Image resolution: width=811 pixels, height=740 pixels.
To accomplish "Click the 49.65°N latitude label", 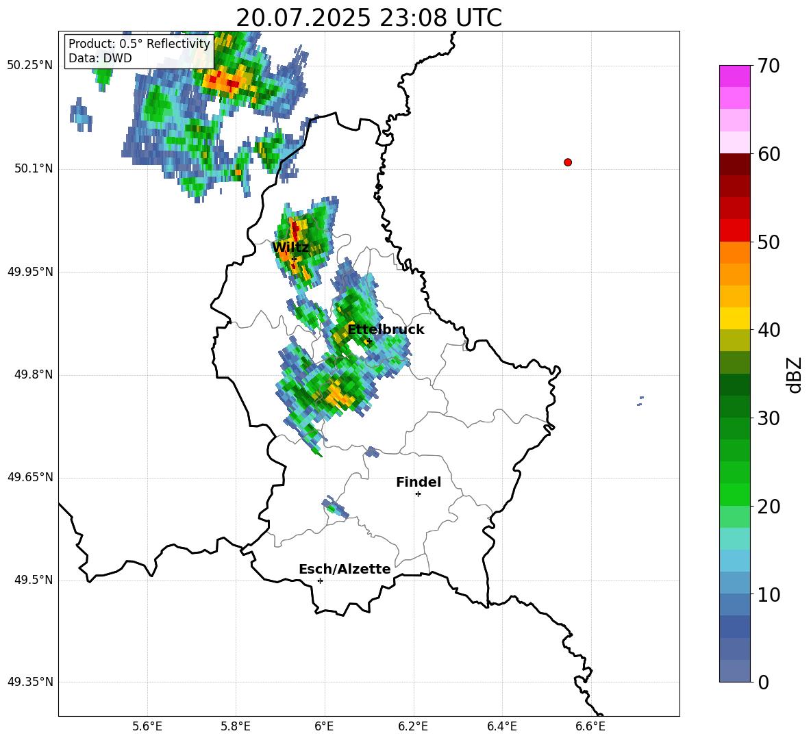I will (30, 477).
